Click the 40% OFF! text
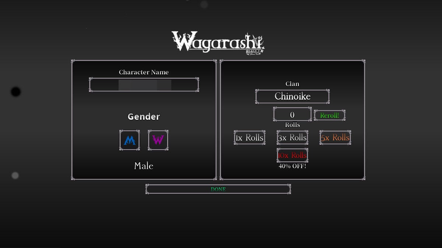The width and height of the screenshot is (442, 248). coord(292,166)
